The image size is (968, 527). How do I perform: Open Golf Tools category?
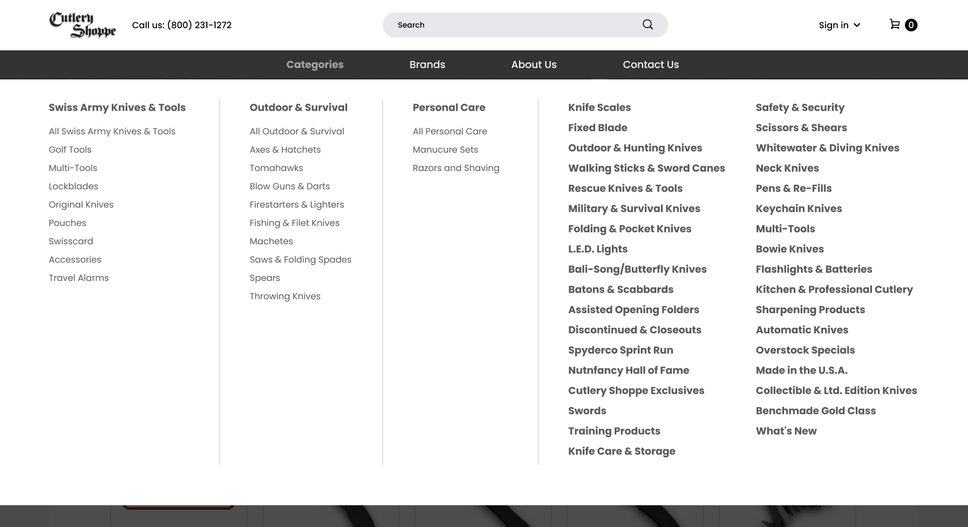[x=70, y=150]
